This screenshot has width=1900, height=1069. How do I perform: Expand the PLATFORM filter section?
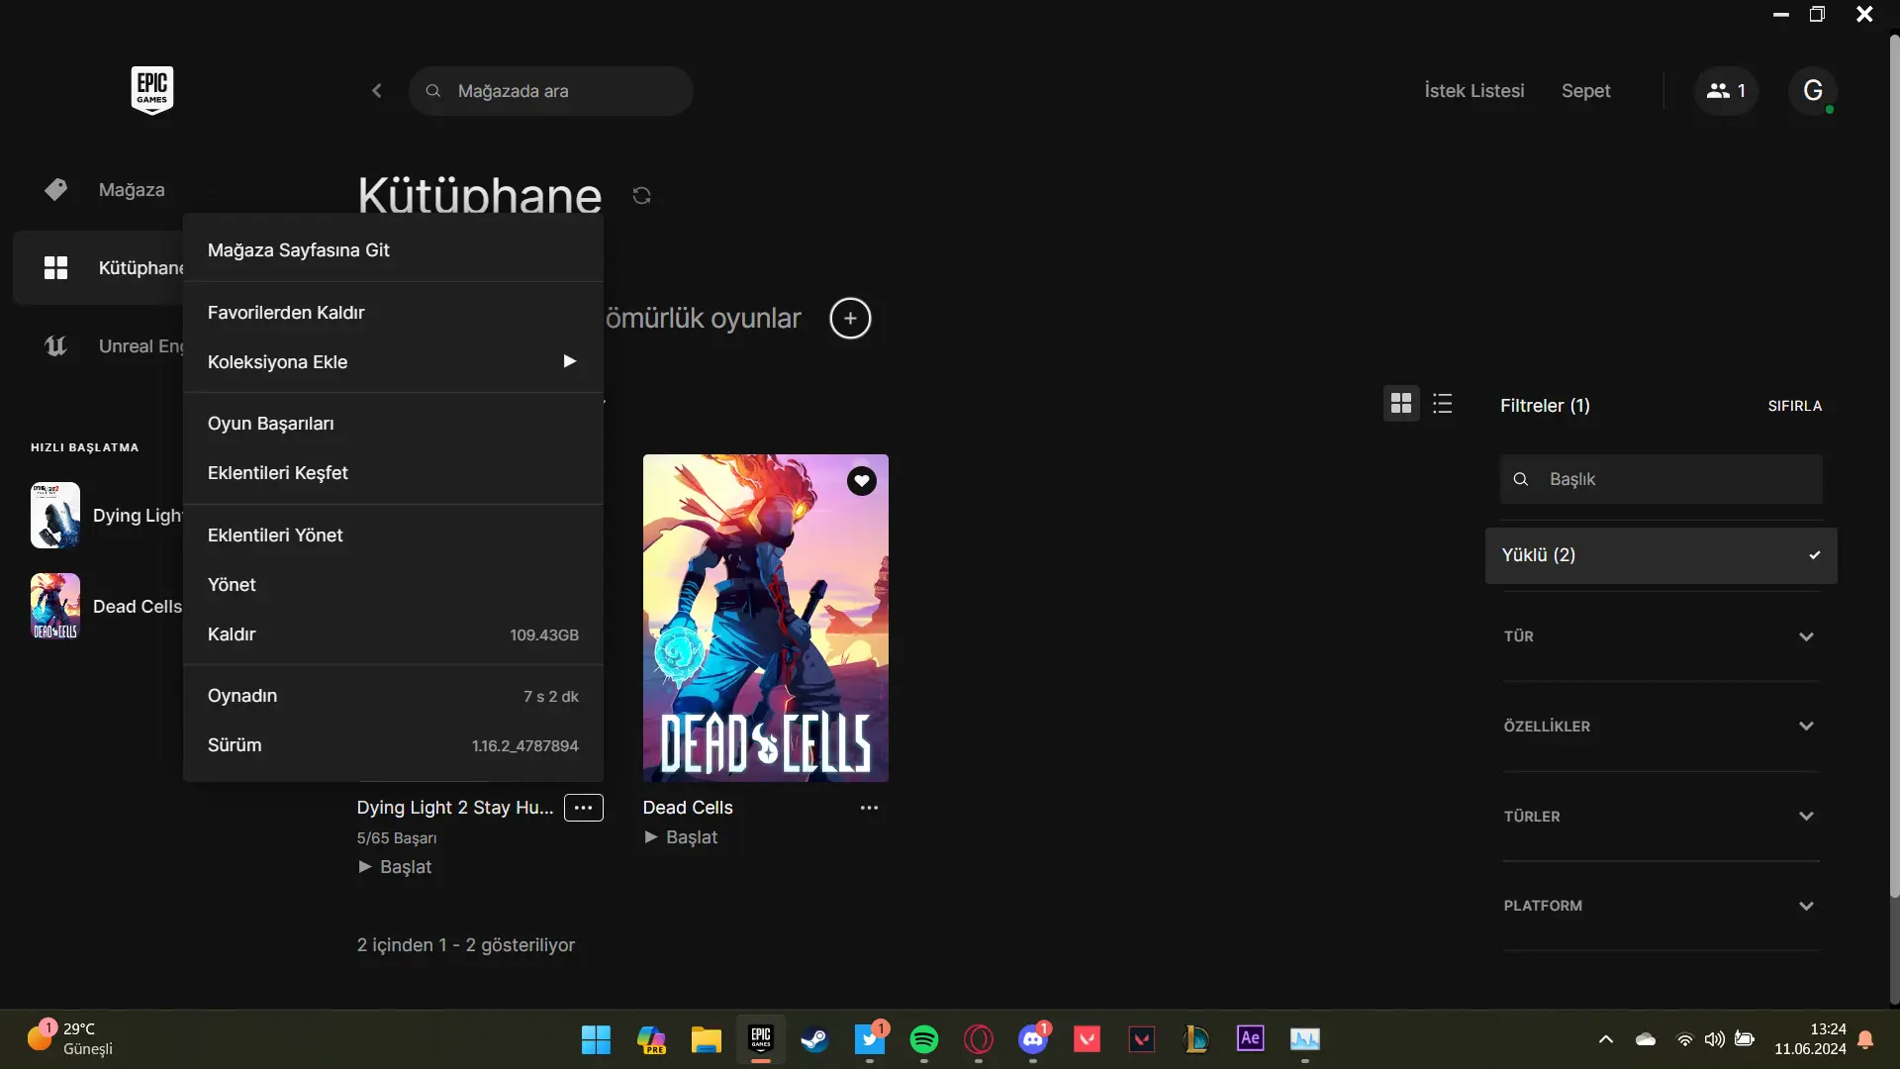1662,906
